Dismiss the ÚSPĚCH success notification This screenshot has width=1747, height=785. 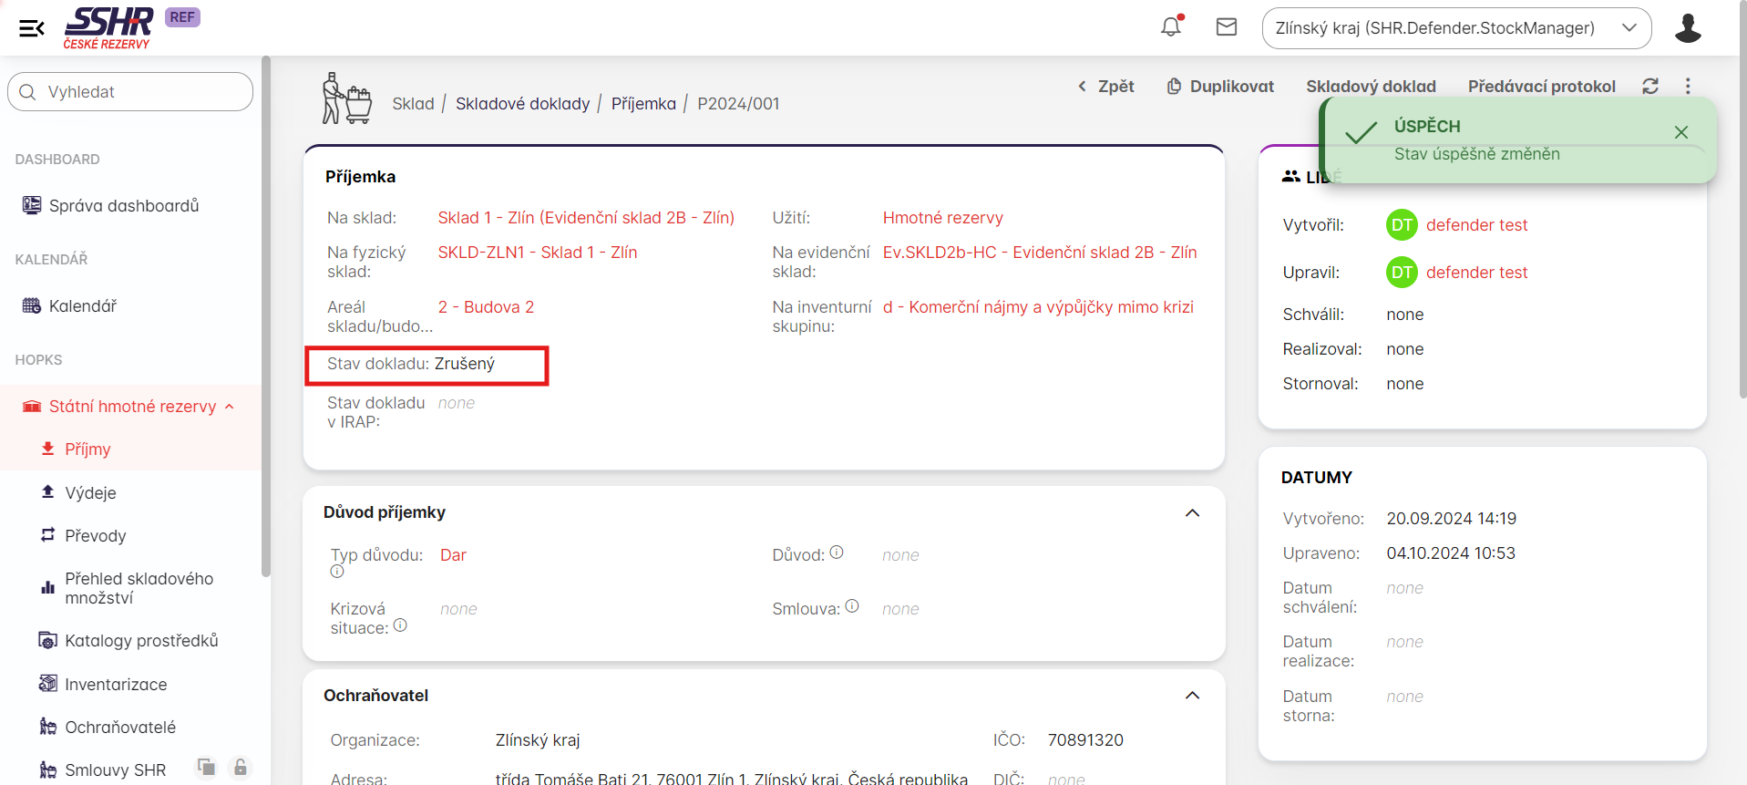click(x=1681, y=132)
